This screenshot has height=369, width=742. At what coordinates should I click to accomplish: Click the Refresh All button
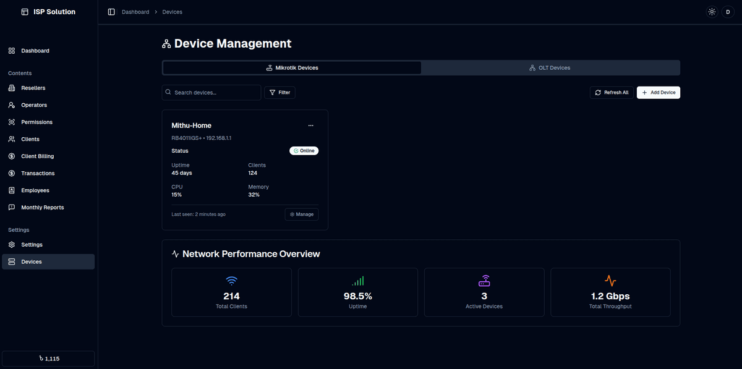(611, 92)
